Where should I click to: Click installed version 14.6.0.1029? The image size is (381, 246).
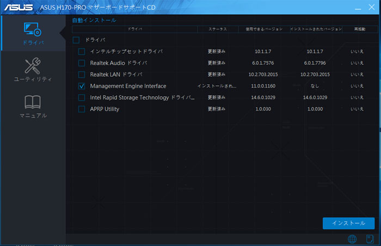click(315, 97)
